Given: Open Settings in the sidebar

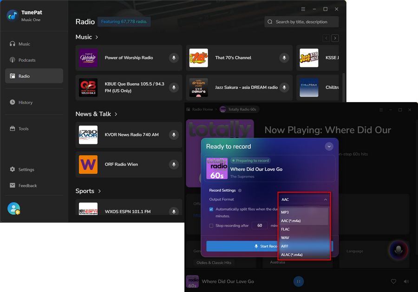Looking at the screenshot, I should click(x=34, y=169).
